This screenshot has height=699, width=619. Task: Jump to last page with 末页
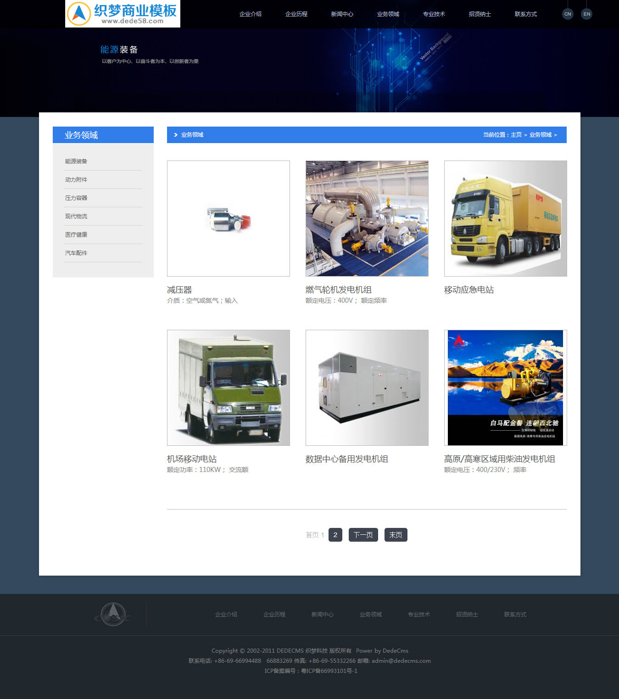point(396,535)
